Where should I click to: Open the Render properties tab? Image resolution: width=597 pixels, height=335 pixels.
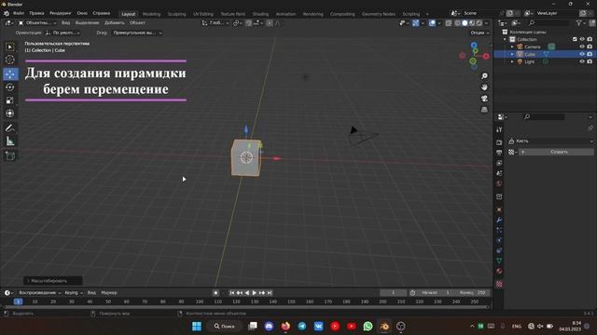[x=499, y=142]
